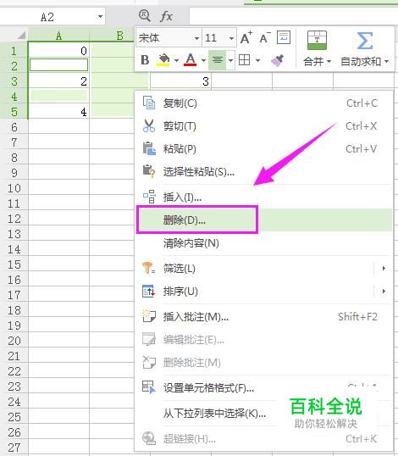Select the format painter brush icon
Viewport: 398px width, 456px height.
[x=277, y=60]
